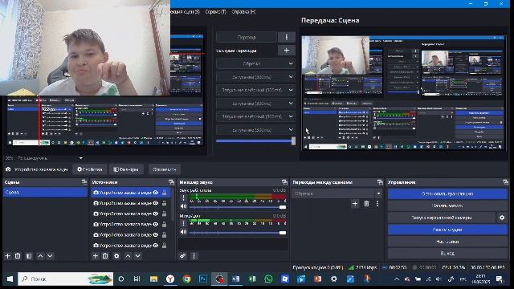This screenshot has width=514, height=289.
Task: Open Yandex Browser from the taskbar
Action: 170,279
